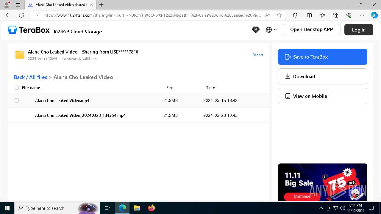
Task: Click the TeraBox logo
Action: [29, 30]
